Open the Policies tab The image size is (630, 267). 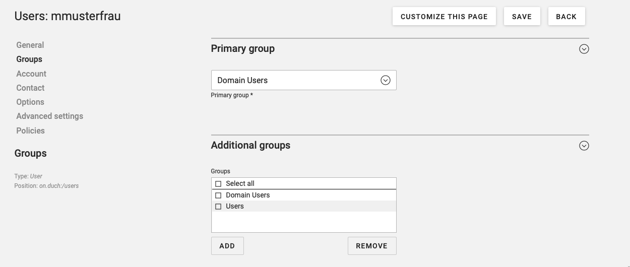30,130
